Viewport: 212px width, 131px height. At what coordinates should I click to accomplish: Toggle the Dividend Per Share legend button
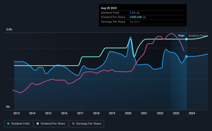click(x=51, y=124)
